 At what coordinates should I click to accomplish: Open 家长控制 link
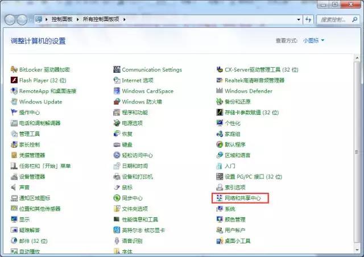[30, 144]
